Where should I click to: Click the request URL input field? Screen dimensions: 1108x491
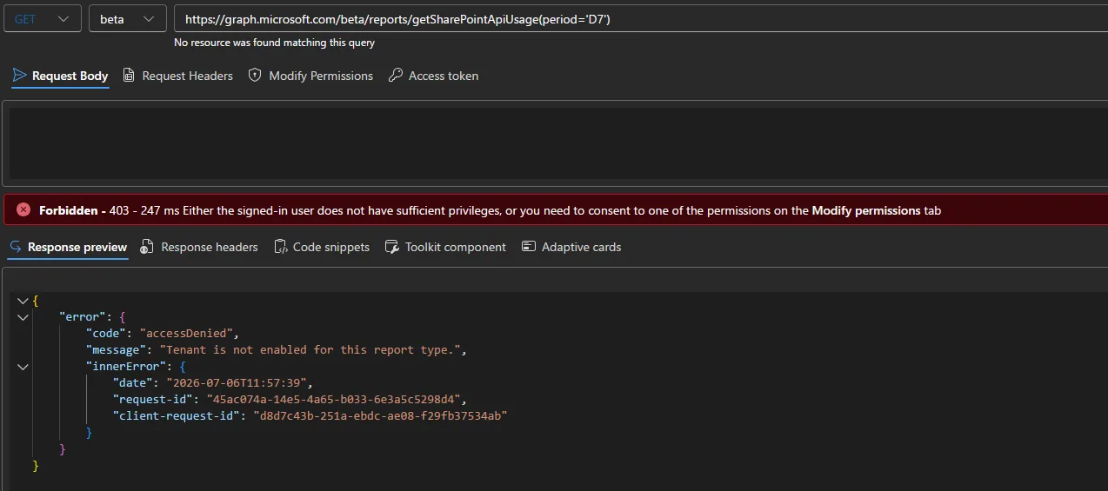[x=640, y=18]
